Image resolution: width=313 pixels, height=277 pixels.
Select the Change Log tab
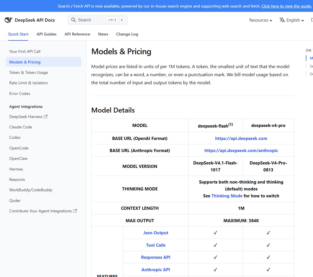click(x=127, y=34)
